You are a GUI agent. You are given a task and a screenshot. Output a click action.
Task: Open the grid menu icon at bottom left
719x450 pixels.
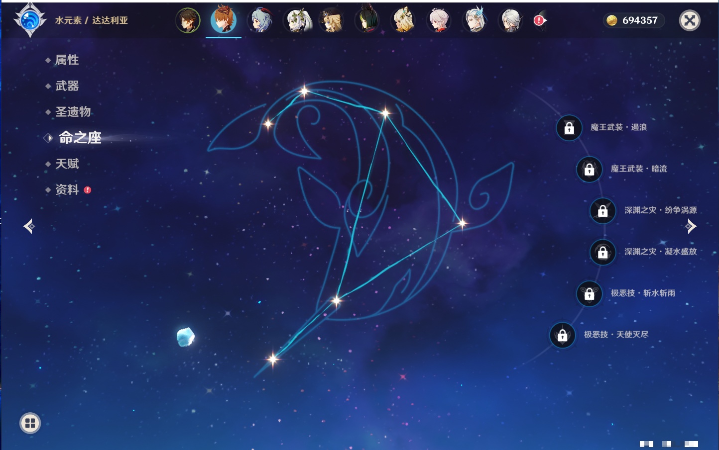click(x=30, y=423)
